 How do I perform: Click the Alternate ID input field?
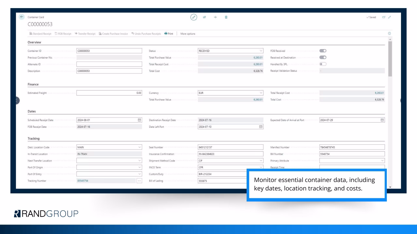109,64
